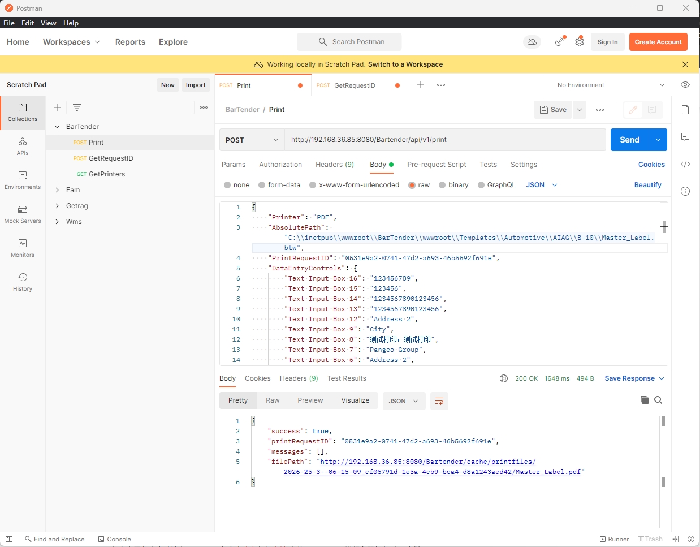Switch to the Pre-request Script tab
Screen dimensions: 700x547
tap(437, 165)
